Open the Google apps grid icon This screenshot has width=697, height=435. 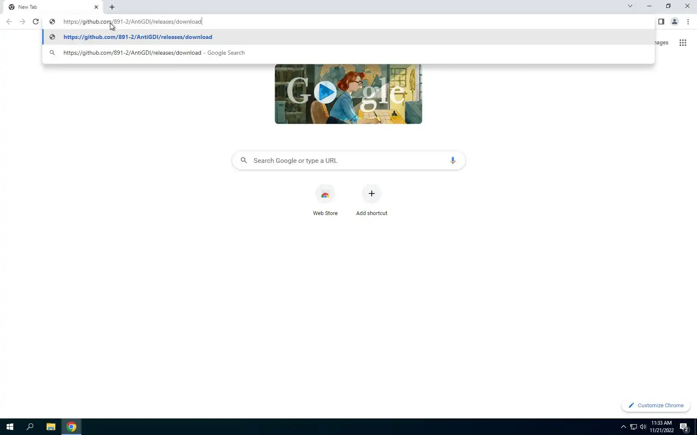click(683, 43)
